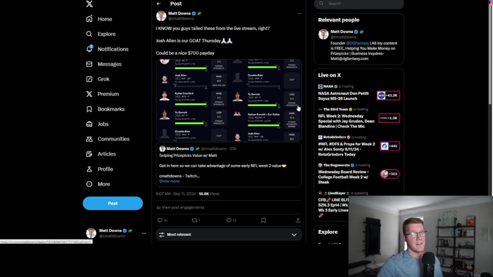
Task: Click the reply comment icon
Action: point(160,220)
